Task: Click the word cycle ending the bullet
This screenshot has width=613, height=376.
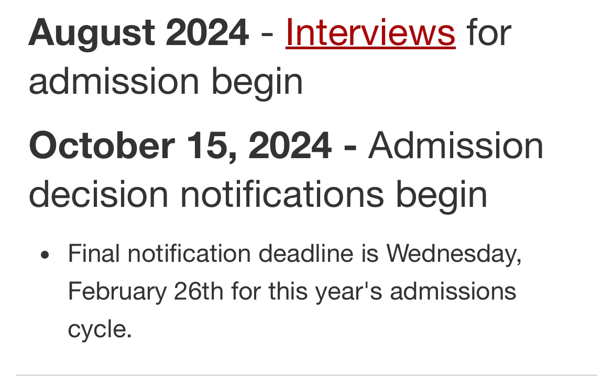Action: [x=100, y=329]
